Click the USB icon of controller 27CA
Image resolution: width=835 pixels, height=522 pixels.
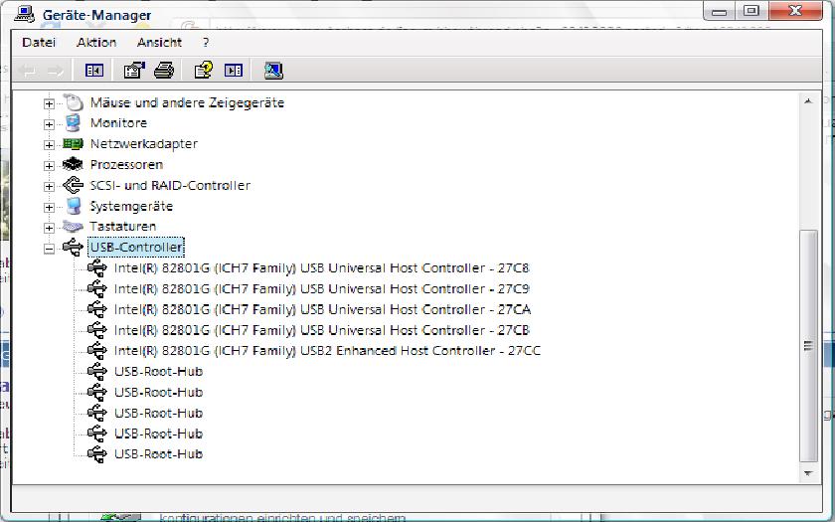point(97,309)
